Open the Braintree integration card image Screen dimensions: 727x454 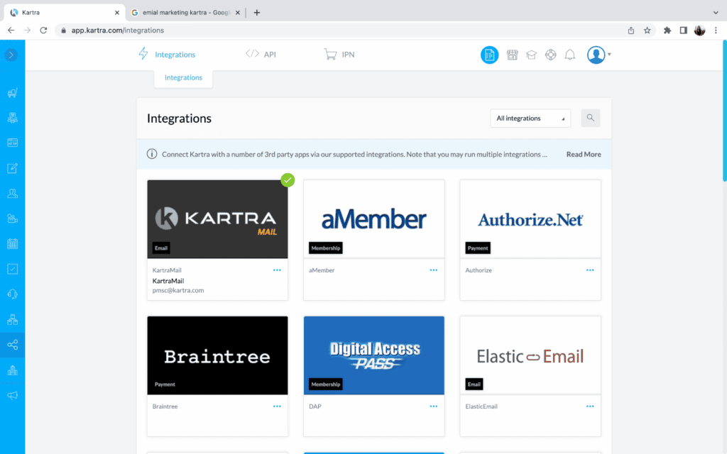(x=217, y=355)
